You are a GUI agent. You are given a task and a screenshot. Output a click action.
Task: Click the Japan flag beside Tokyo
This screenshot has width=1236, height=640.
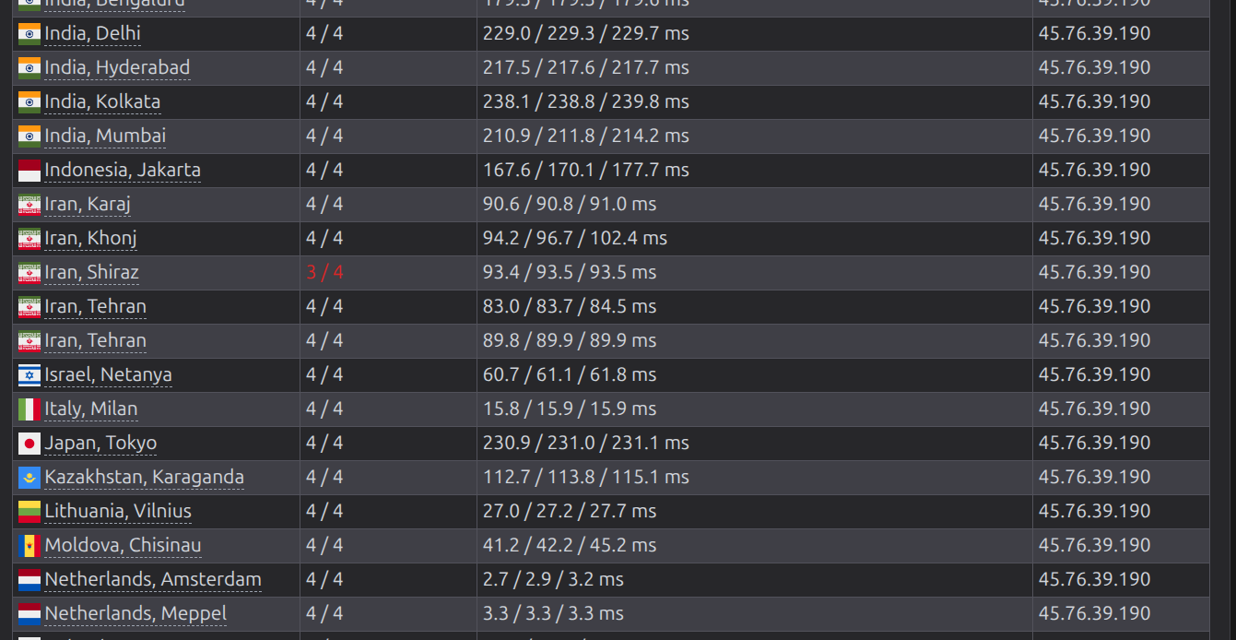point(29,444)
